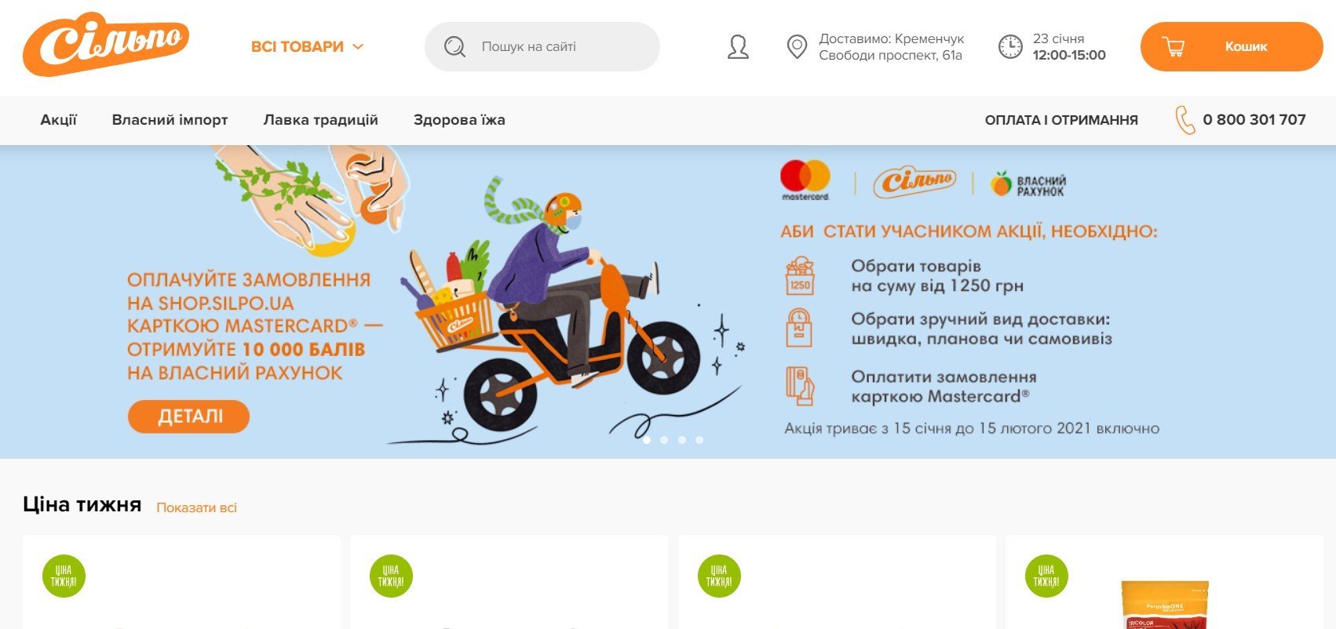1336x629 pixels.
Task: Open the user profile icon
Action: click(x=738, y=47)
